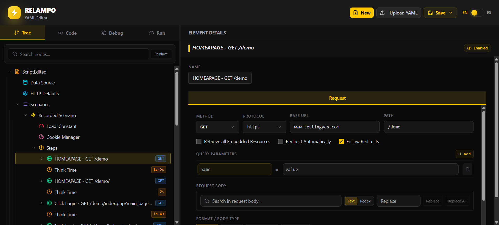The width and height of the screenshot is (499, 225).
Task: Switch to the Tree tab
Action: click(23, 33)
